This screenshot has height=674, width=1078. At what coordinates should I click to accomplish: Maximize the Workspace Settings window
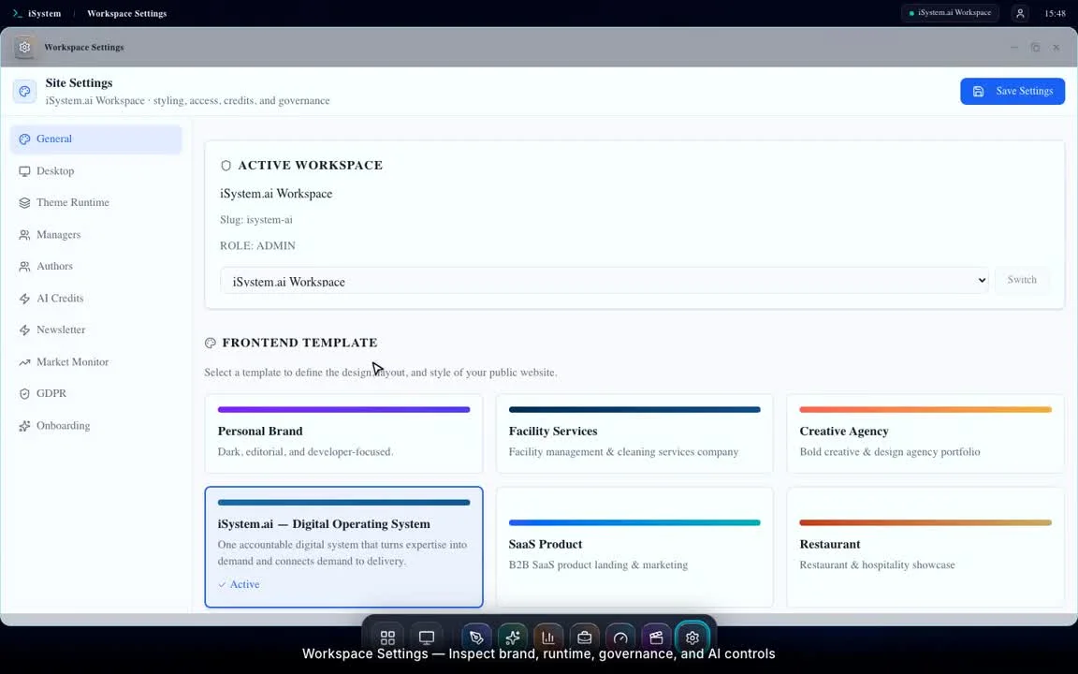click(1035, 48)
